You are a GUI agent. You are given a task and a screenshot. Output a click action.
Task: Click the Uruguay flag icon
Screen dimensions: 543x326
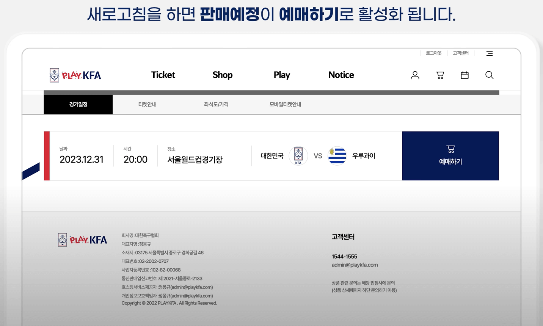pos(337,155)
